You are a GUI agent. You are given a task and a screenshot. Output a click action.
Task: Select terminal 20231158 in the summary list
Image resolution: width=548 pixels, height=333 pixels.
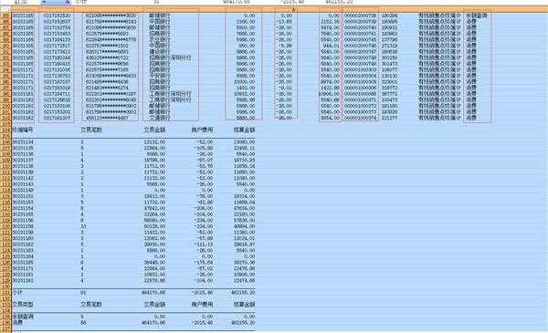click(x=23, y=226)
